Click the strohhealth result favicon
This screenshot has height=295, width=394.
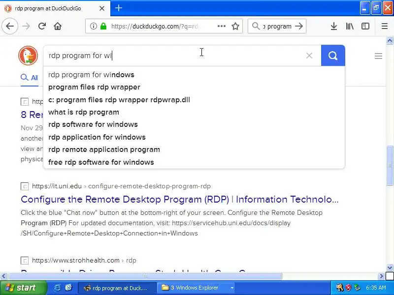(24, 261)
